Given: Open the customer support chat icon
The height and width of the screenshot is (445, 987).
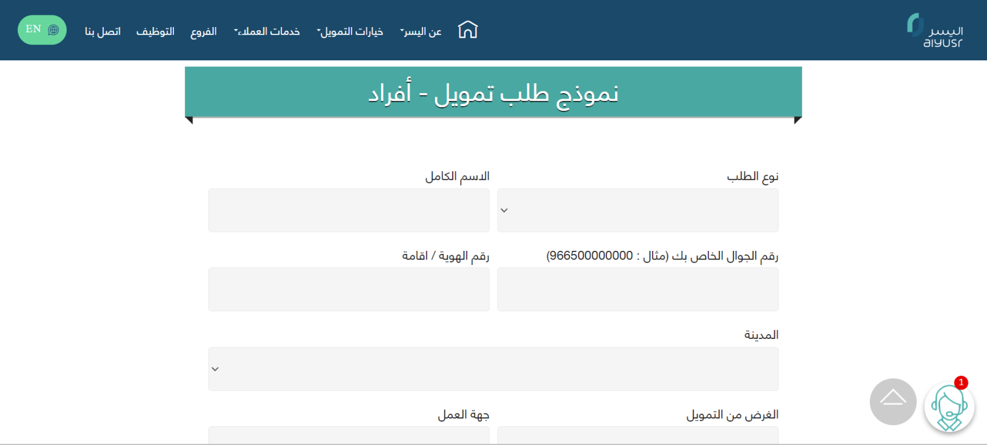Looking at the screenshot, I should pyautogui.click(x=949, y=407).
